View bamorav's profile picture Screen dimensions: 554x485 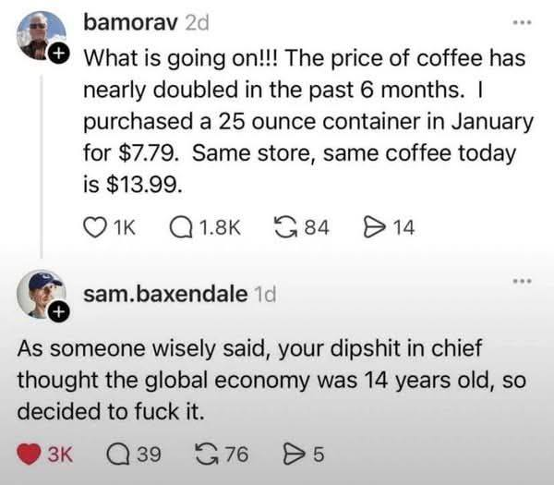40,34
